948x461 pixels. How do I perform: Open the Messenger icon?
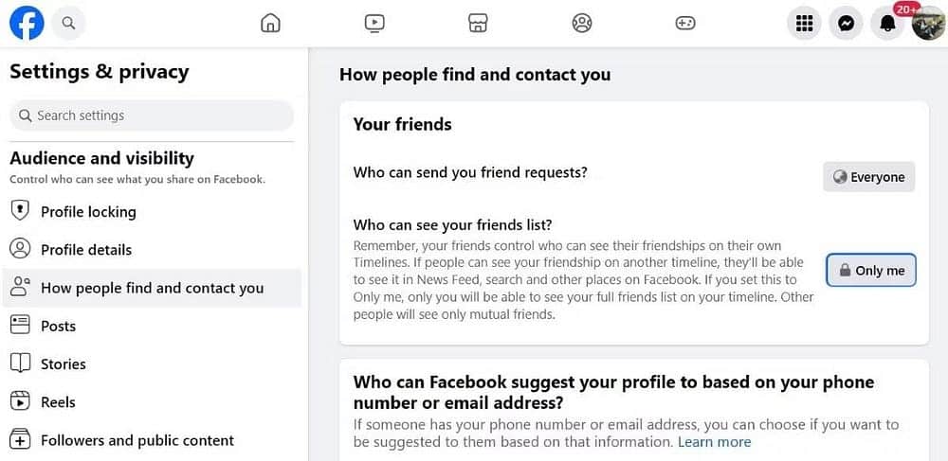click(846, 24)
